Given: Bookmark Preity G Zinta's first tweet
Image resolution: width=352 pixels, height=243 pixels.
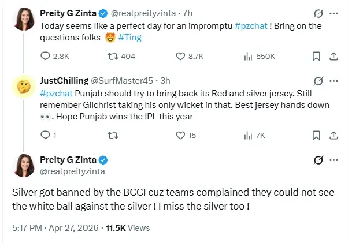Looking at the screenshot, I should point(316,56).
